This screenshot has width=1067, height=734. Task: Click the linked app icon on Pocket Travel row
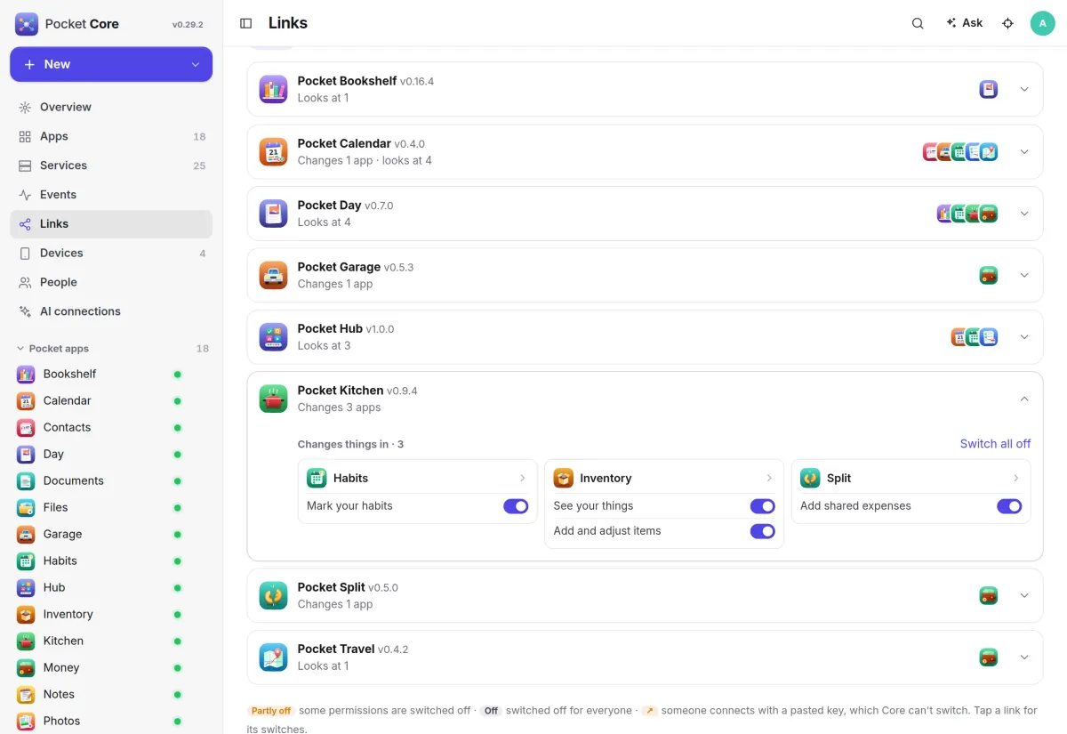click(x=989, y=657)
